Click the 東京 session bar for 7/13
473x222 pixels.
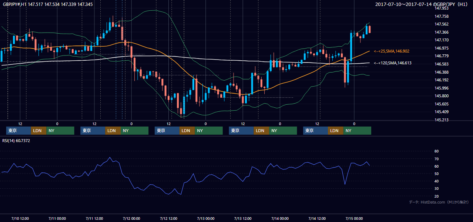[x=241, y=131]
